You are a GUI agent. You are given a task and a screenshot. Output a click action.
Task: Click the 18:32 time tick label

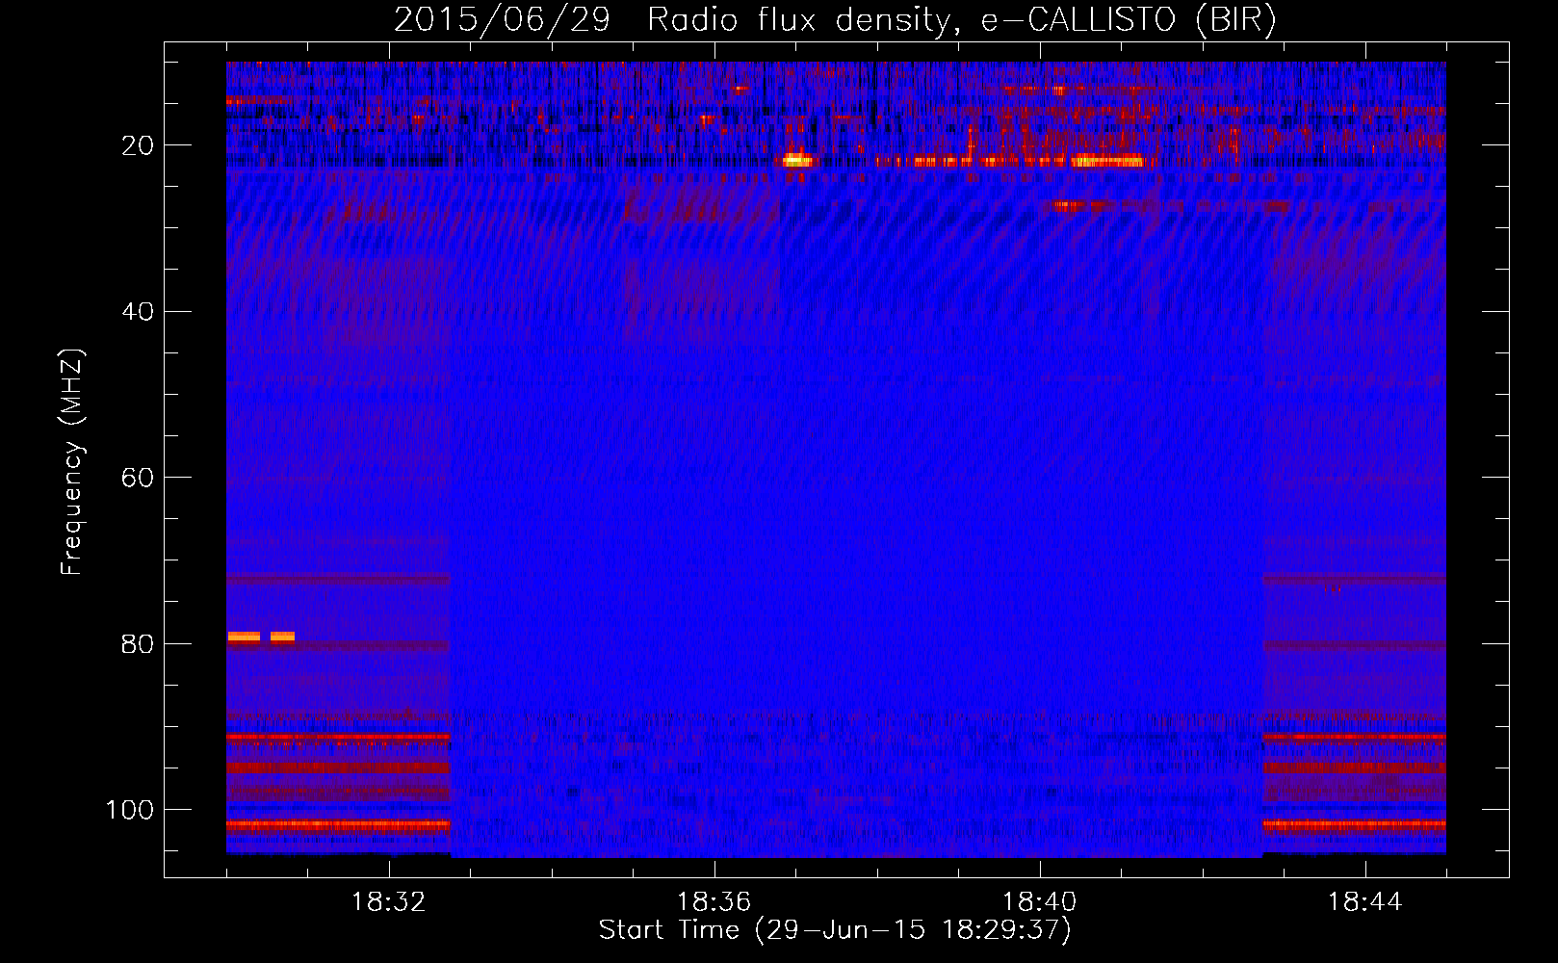click(389, 902)
